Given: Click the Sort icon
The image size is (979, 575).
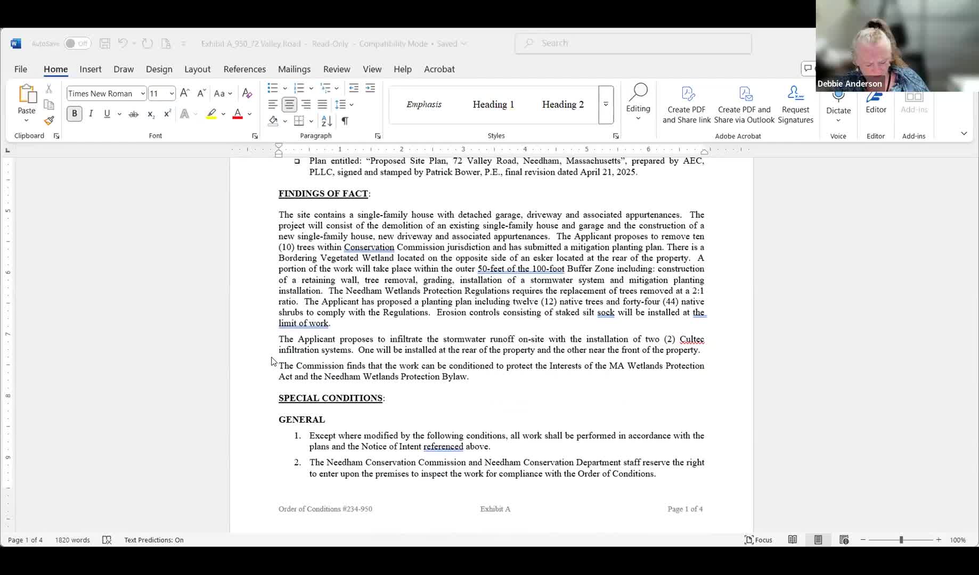Looking at the screenshot, I should [x=327, y=121].
